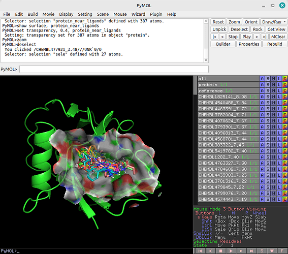This screenshot has height=254, width=288.
Task: Open the Wizard menu
Action: coord(138,14)
